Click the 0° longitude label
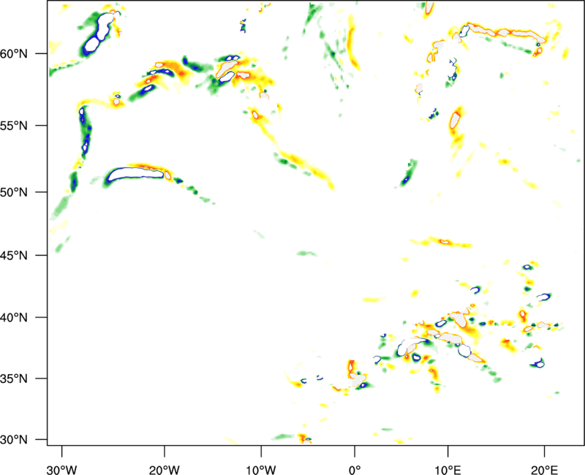Screen dimensions: 585x475 pos(355,470)
